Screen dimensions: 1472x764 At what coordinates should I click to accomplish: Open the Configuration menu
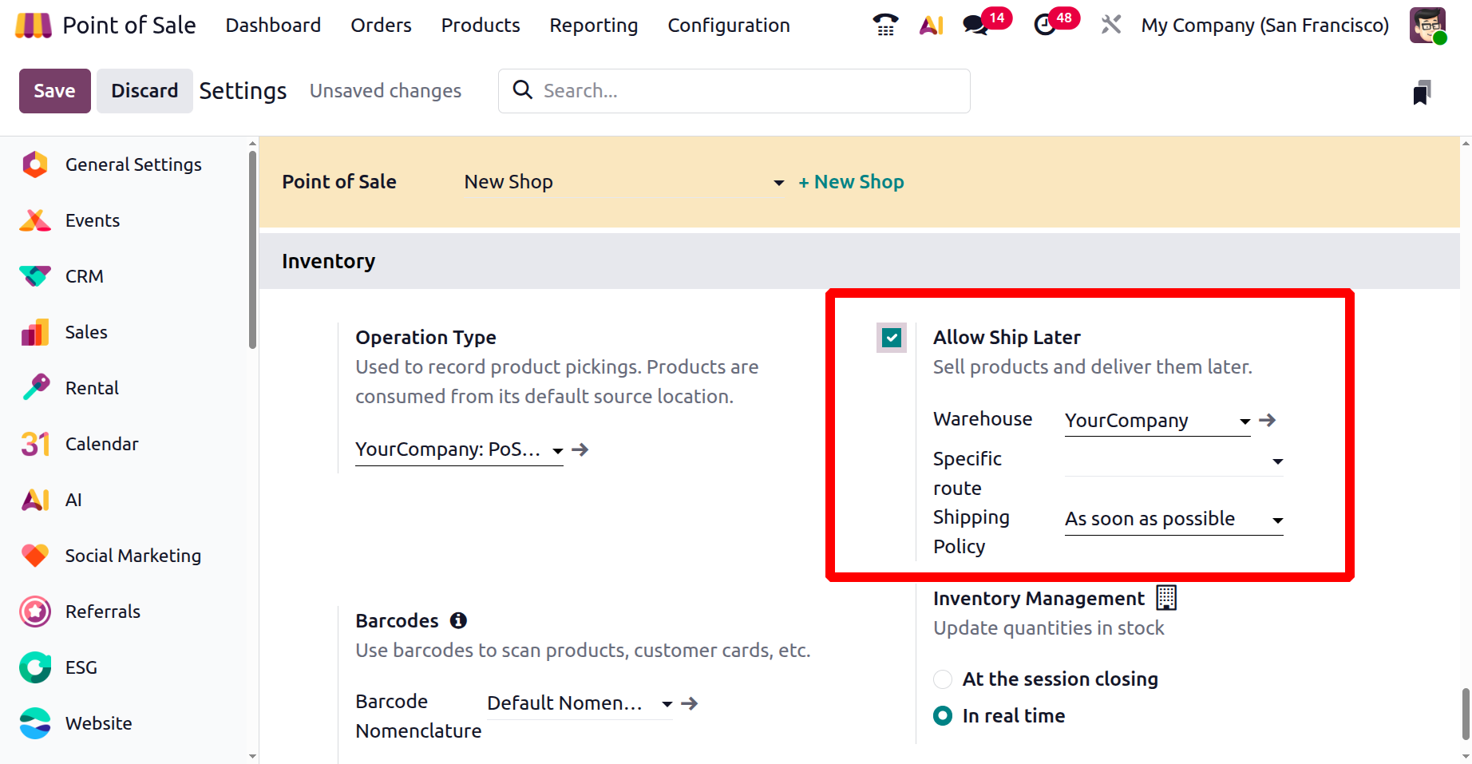728,26
